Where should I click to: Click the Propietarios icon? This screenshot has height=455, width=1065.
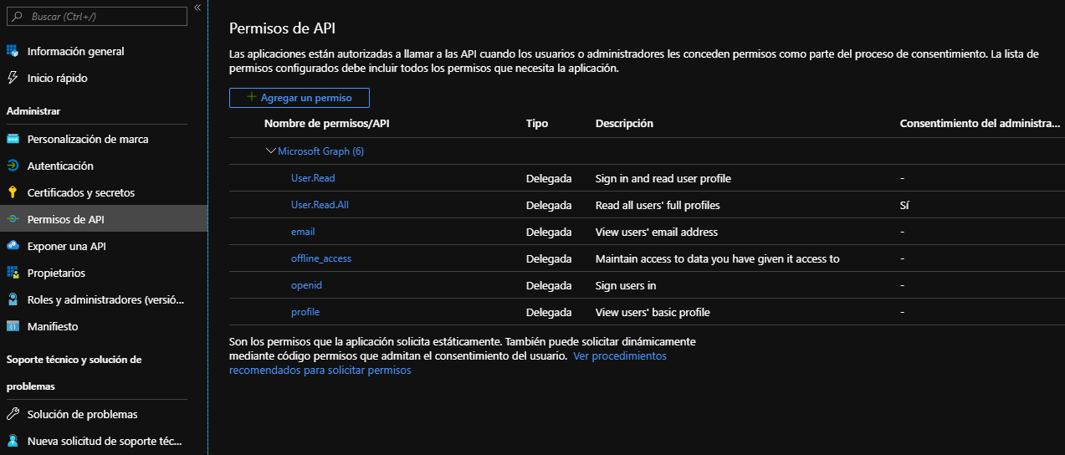[13, 273]
